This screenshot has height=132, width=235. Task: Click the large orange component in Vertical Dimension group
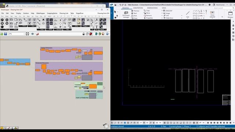(x=98, y=53)
